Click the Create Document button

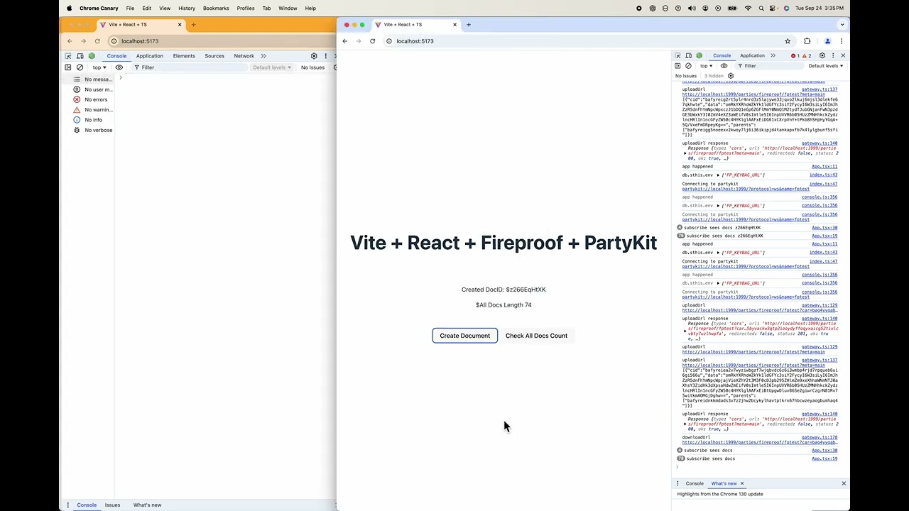coord(465,336)
